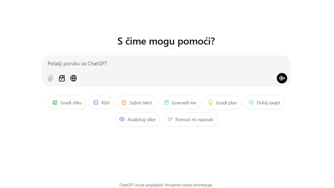Click the Iznenadi me chip
The width and height of the screenshot is (334, 188).
(x=180, y=102)
